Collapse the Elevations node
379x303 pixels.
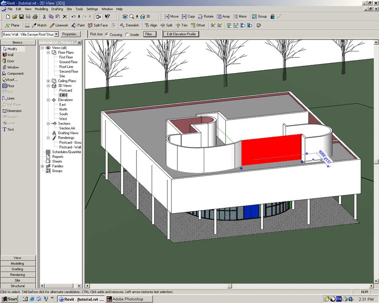[48, 100]
